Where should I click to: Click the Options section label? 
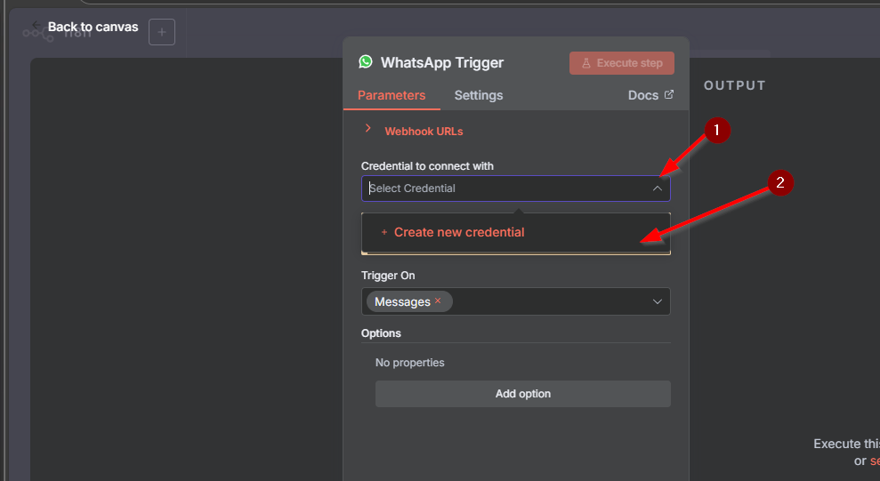click(x=381, y=333)
